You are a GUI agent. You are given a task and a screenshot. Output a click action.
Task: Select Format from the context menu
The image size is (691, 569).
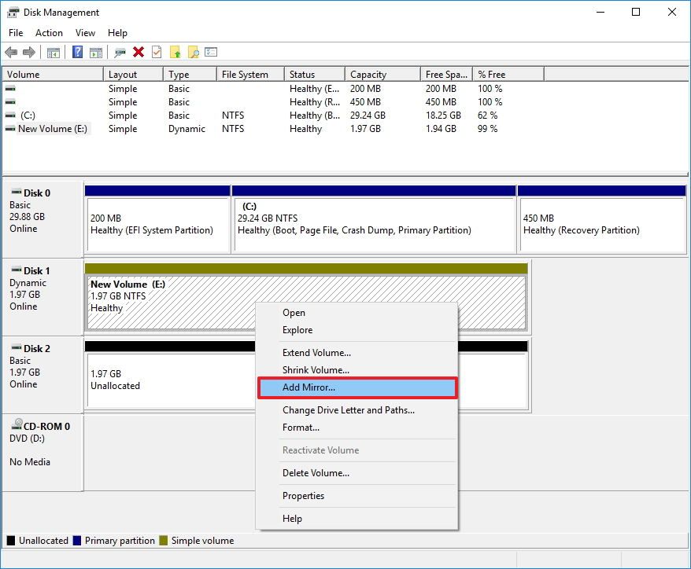(x=301, y=427)
